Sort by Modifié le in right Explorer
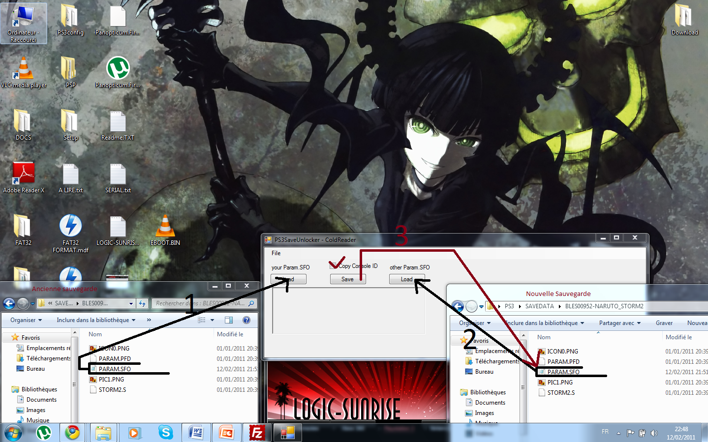708x442 pixels. (678, 337)
